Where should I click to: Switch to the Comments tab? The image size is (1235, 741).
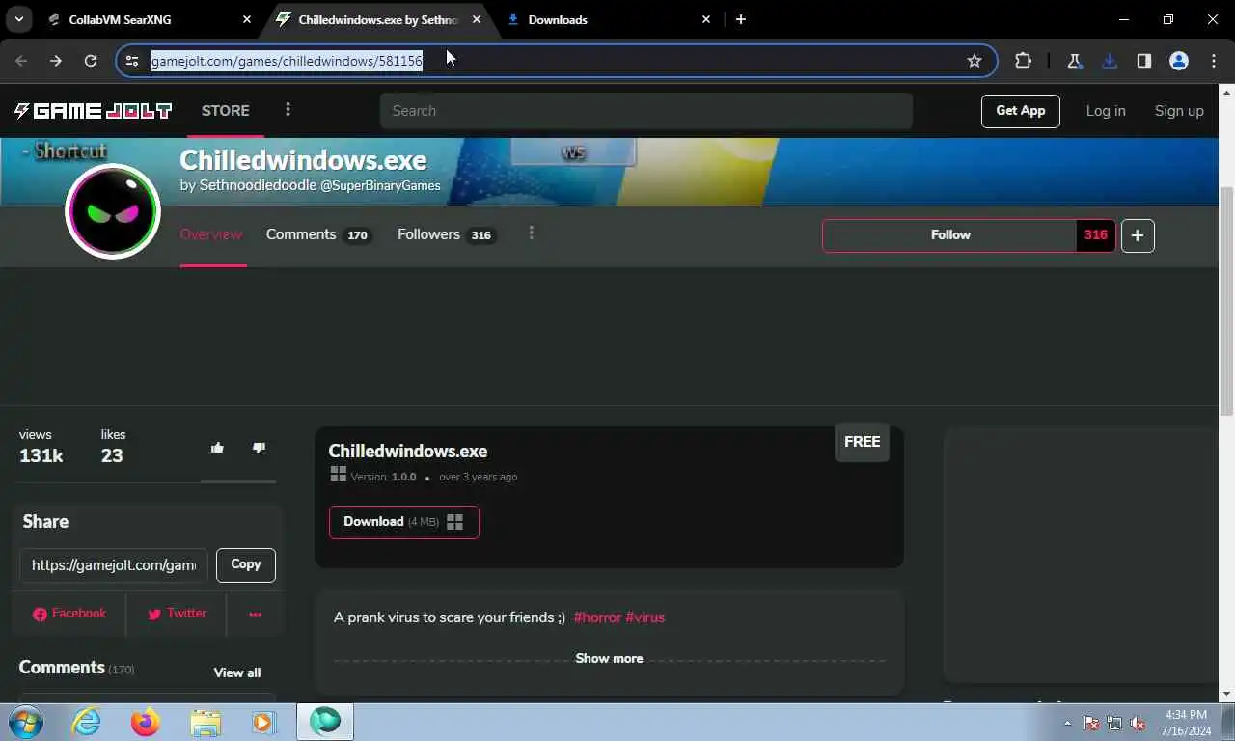(x=318, y=234)
